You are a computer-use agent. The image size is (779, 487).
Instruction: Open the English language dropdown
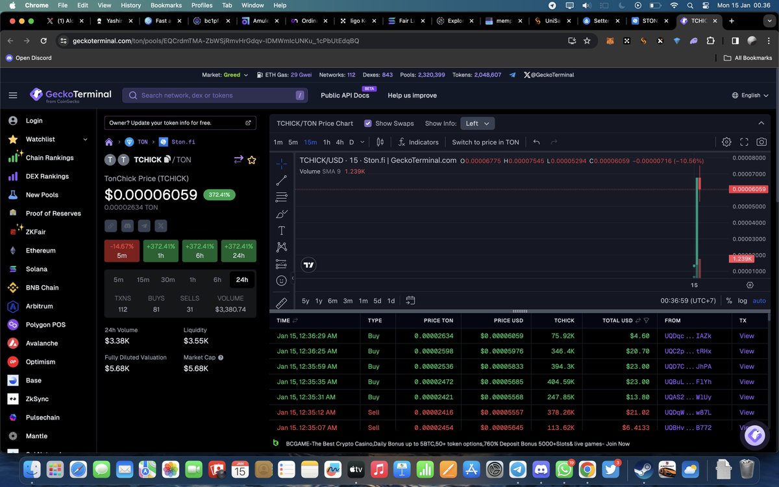pyautogui.click(x=750, y=95)
